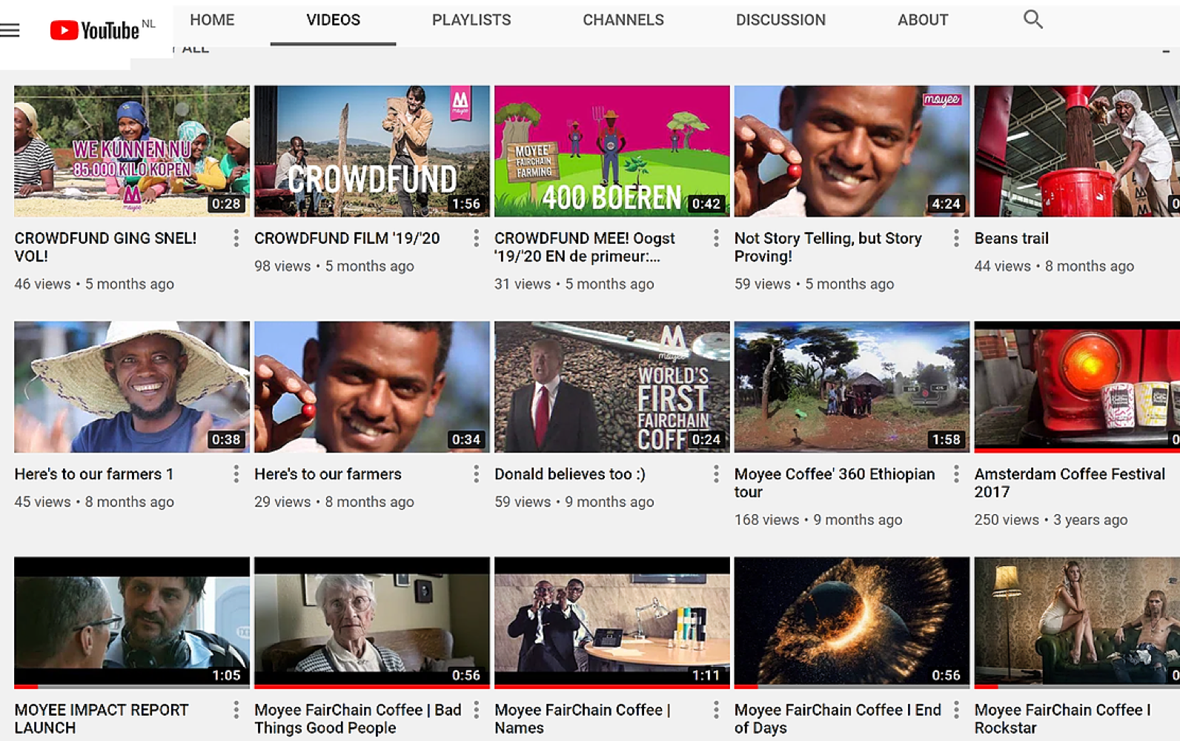Open the ABOUT tab
This screenshot has width=1180, height=741.
pyautogui.click(x=923, y=20)
